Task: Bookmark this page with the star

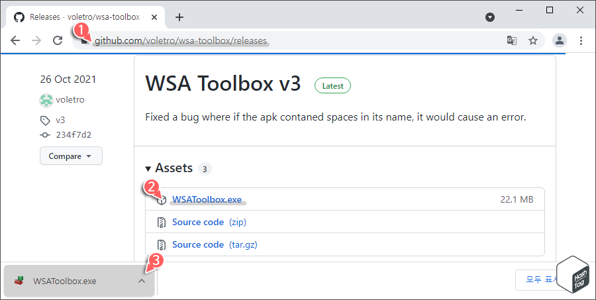Action: [533, 40]
